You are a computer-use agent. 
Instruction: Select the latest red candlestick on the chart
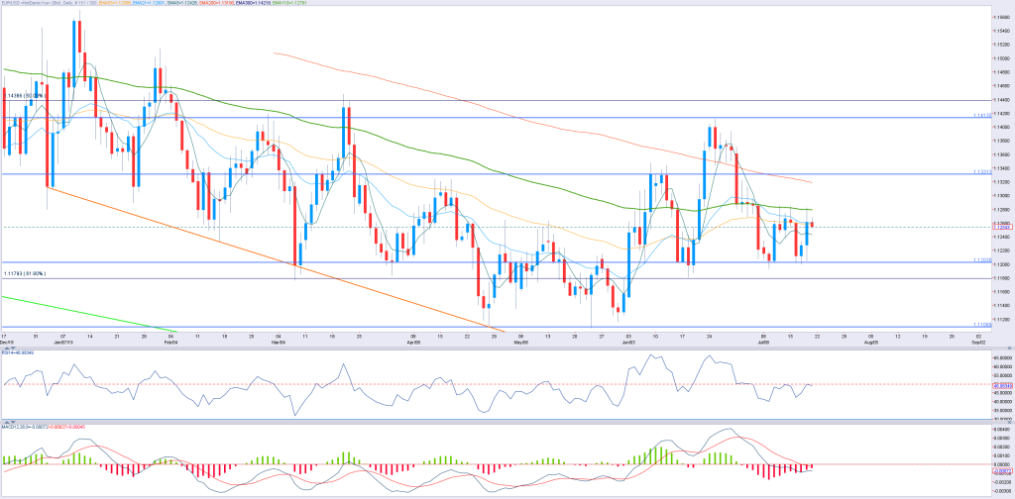pyautogui.click(x=813, y=225)
